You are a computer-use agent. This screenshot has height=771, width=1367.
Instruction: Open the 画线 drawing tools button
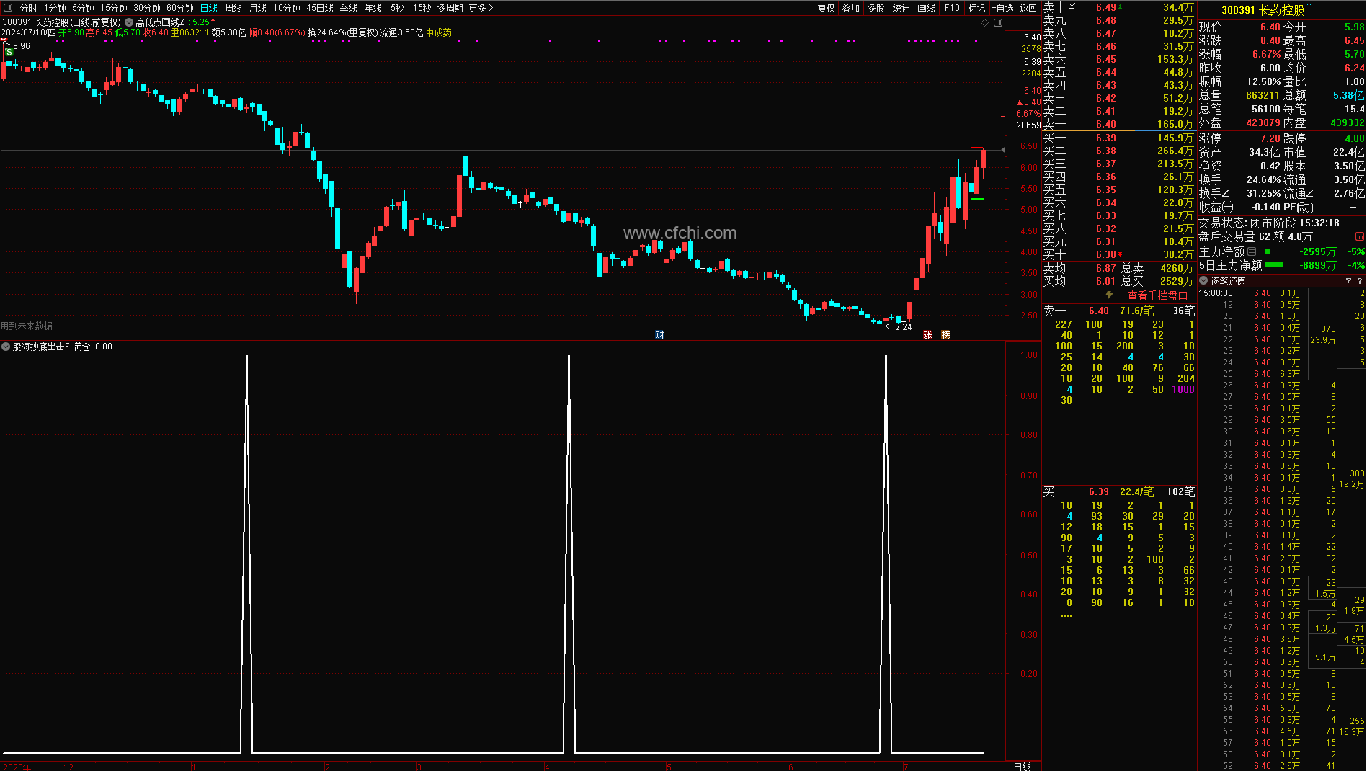(926, 8)
